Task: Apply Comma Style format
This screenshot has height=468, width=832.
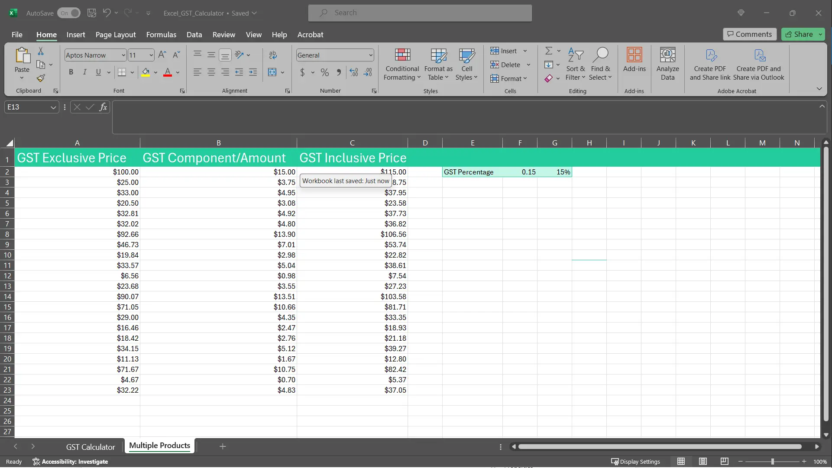Action: pyautogui.click(x=339, y=72)
